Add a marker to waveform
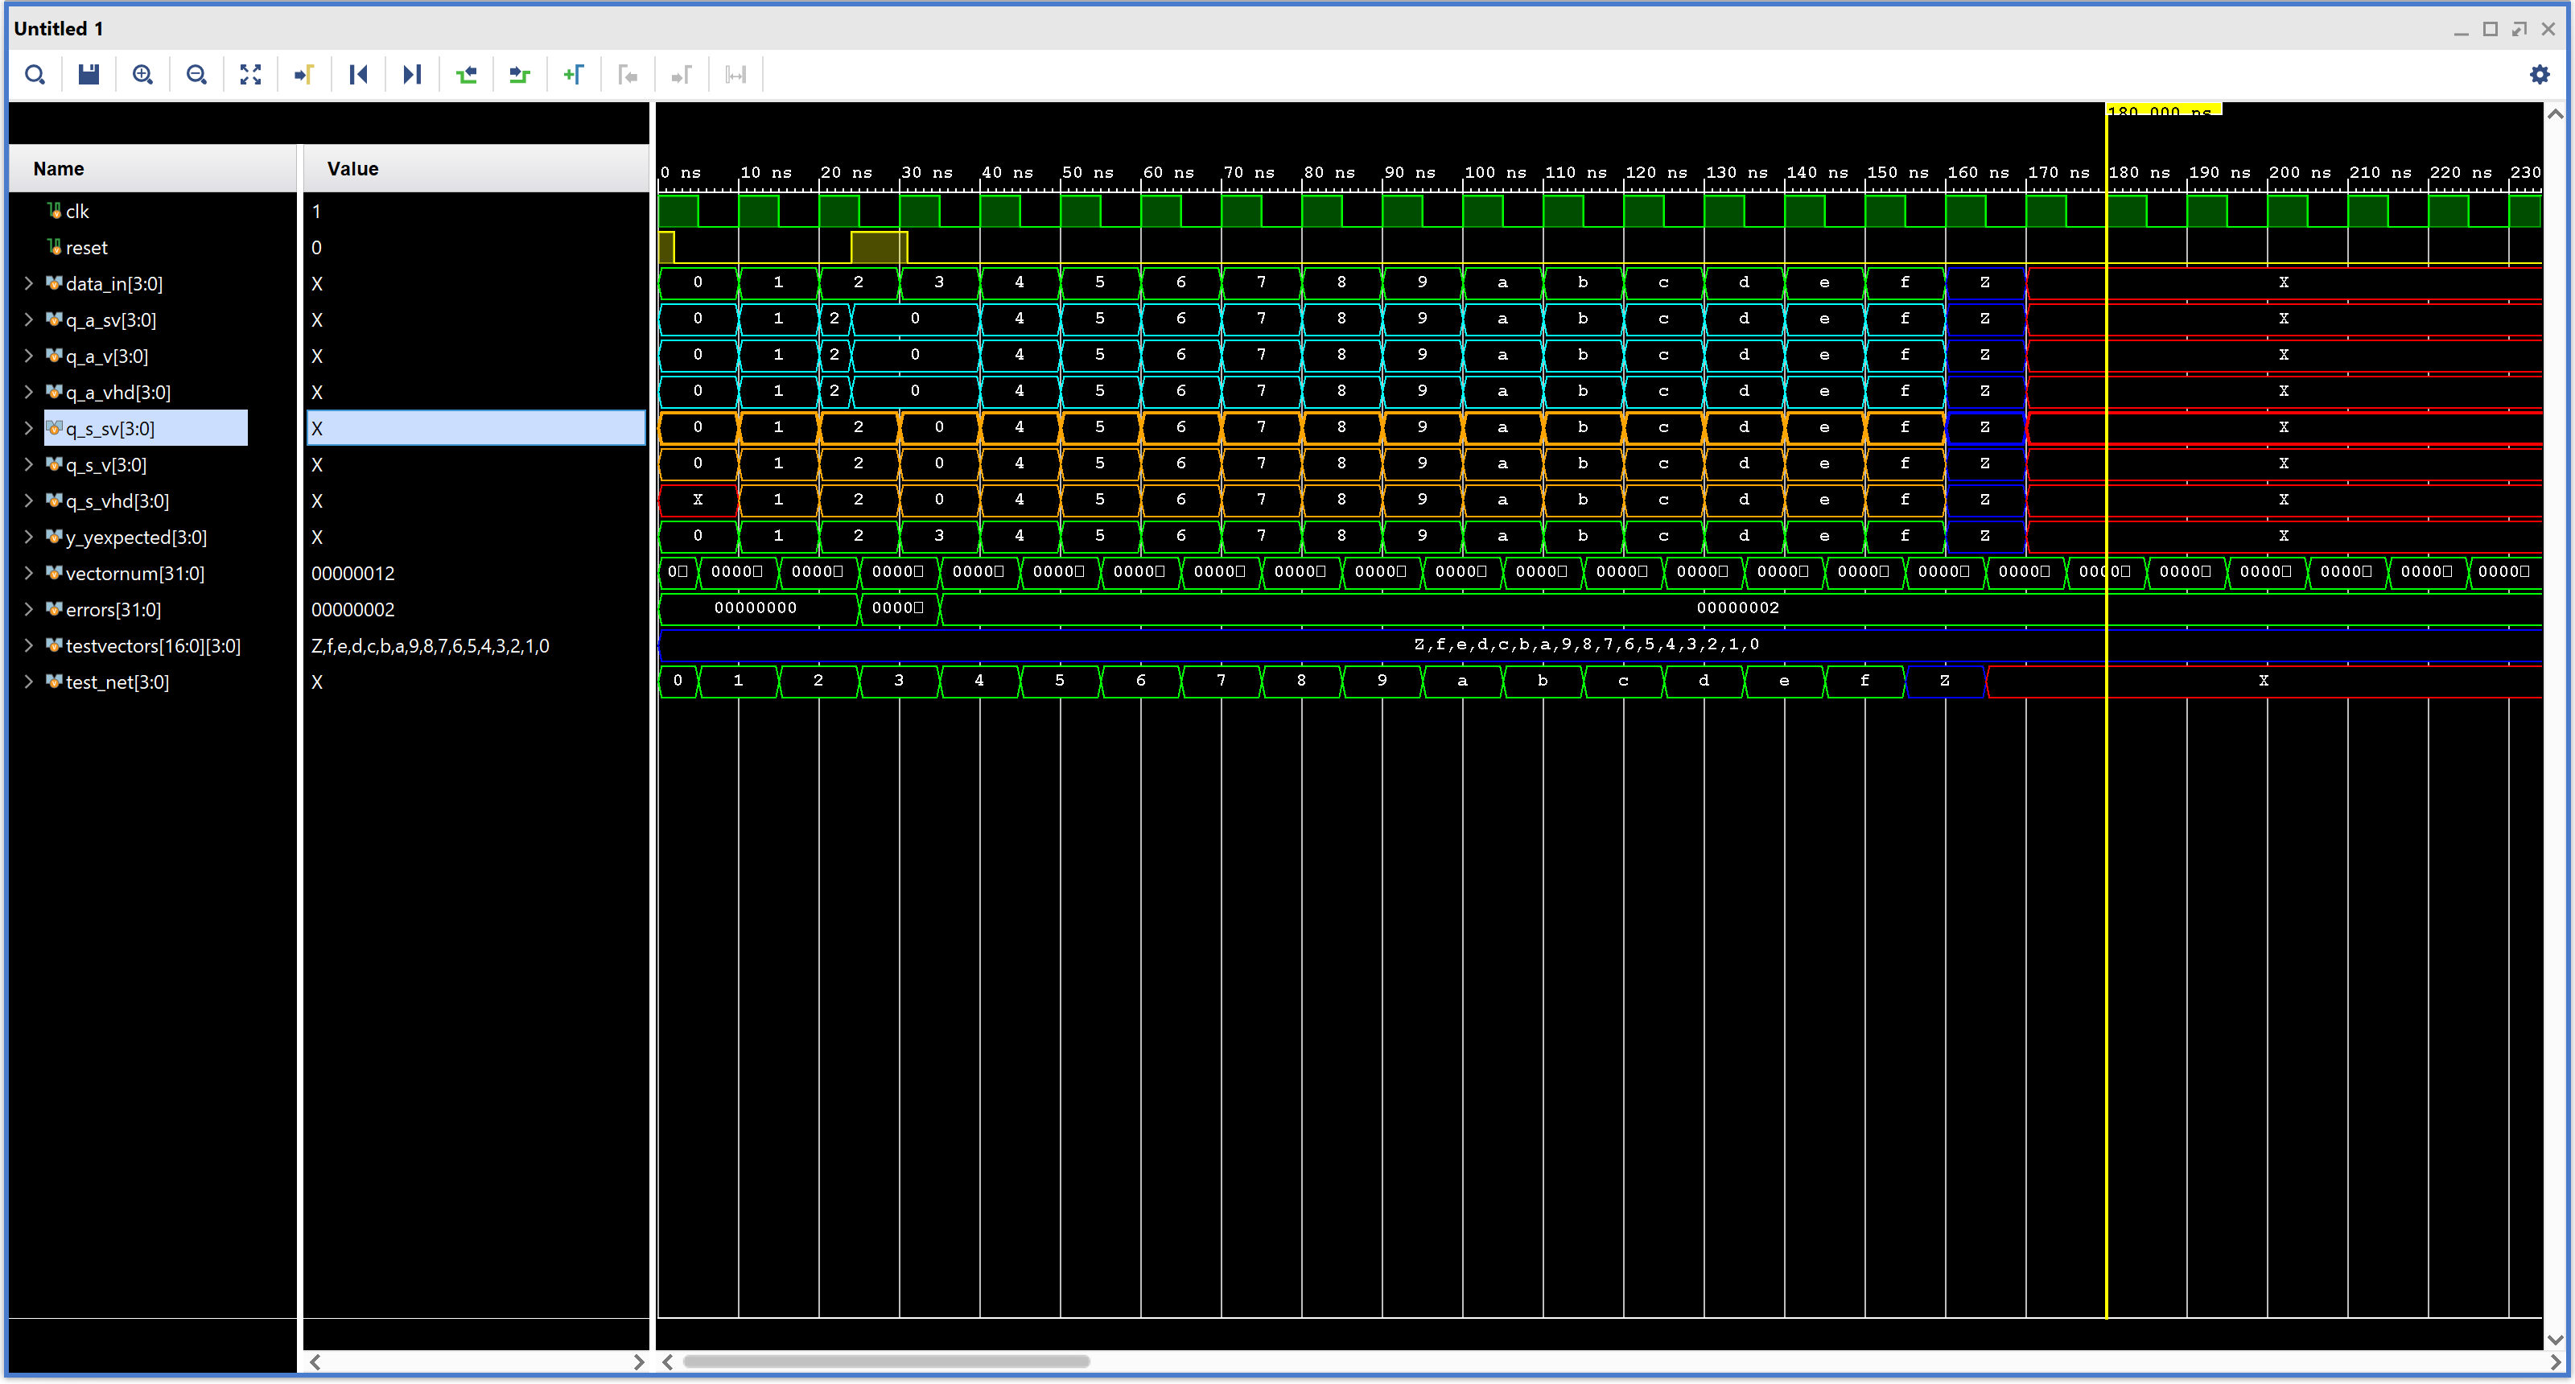 (574, 75)
